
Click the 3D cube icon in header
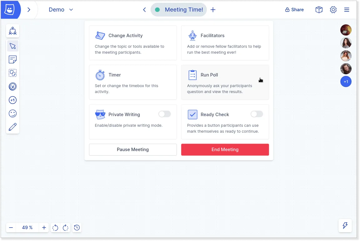pos(319,10)
